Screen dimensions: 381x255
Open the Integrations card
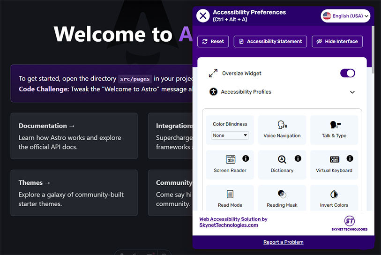coord(171,136)
